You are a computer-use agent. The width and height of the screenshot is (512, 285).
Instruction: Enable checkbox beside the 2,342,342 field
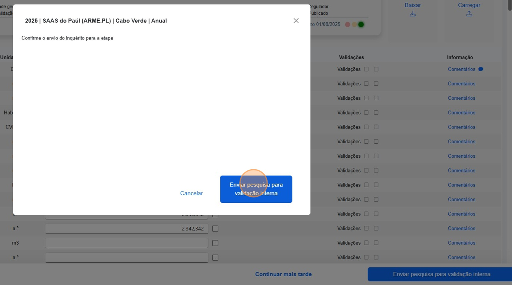[x=215, y=228]
